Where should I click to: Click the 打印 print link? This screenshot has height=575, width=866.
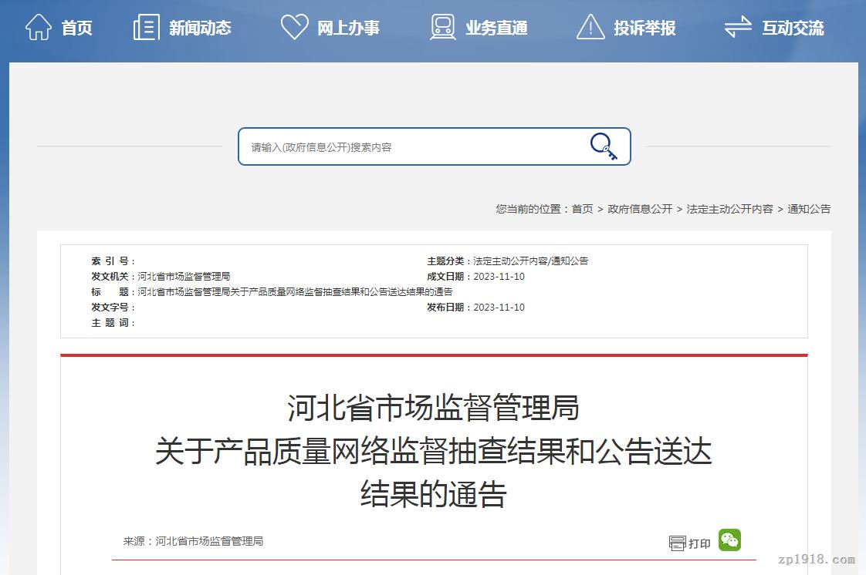pos(699,543)
